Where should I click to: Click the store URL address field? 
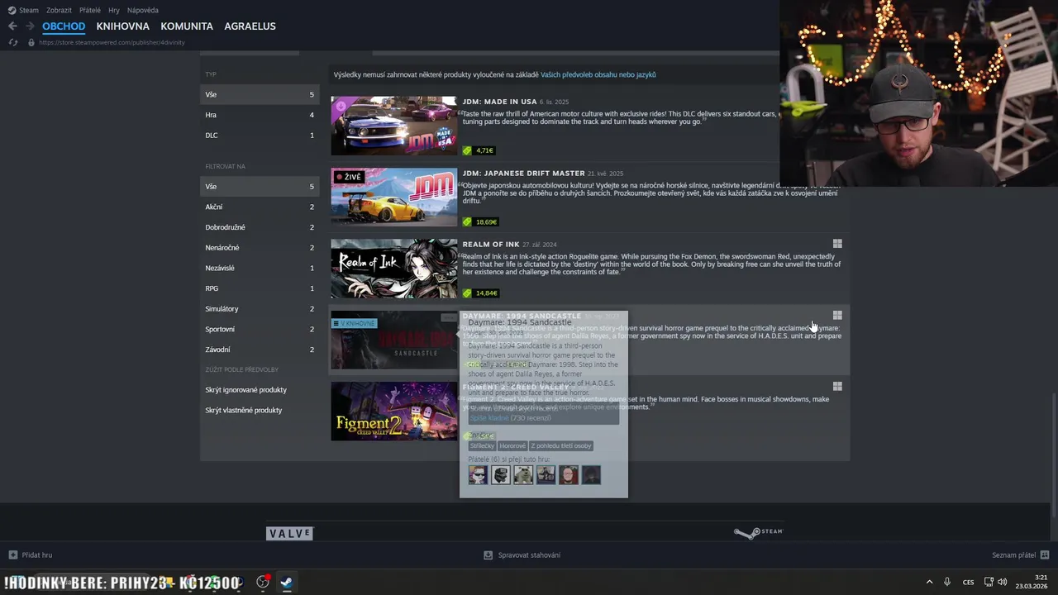coord(112,42)
